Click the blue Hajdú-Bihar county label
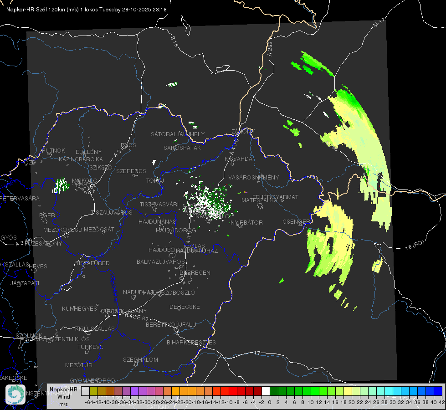This screenshot has width=446, height=410. coord(114,287)
